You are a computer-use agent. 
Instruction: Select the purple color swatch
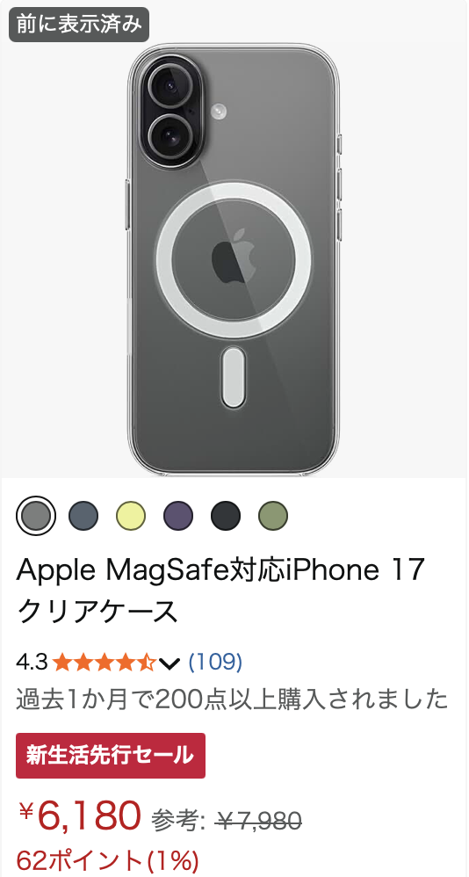(x=178, y=515)
